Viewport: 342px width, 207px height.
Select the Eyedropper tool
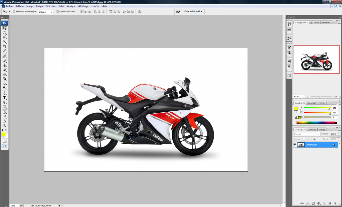tap(4, 117)
